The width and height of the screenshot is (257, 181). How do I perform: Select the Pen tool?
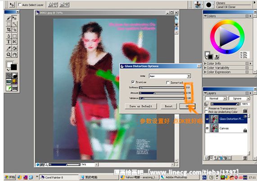point(9,36)
